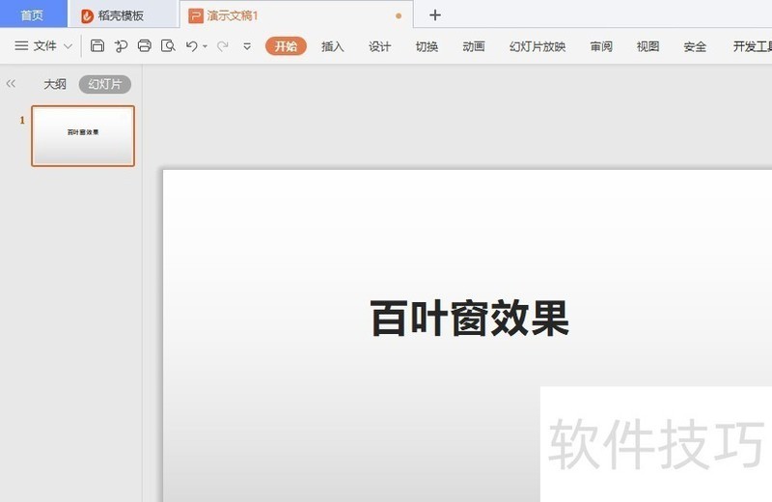Expand customize quick access toolbar dropdown
The image size is (772, 502).
(247, 46)
